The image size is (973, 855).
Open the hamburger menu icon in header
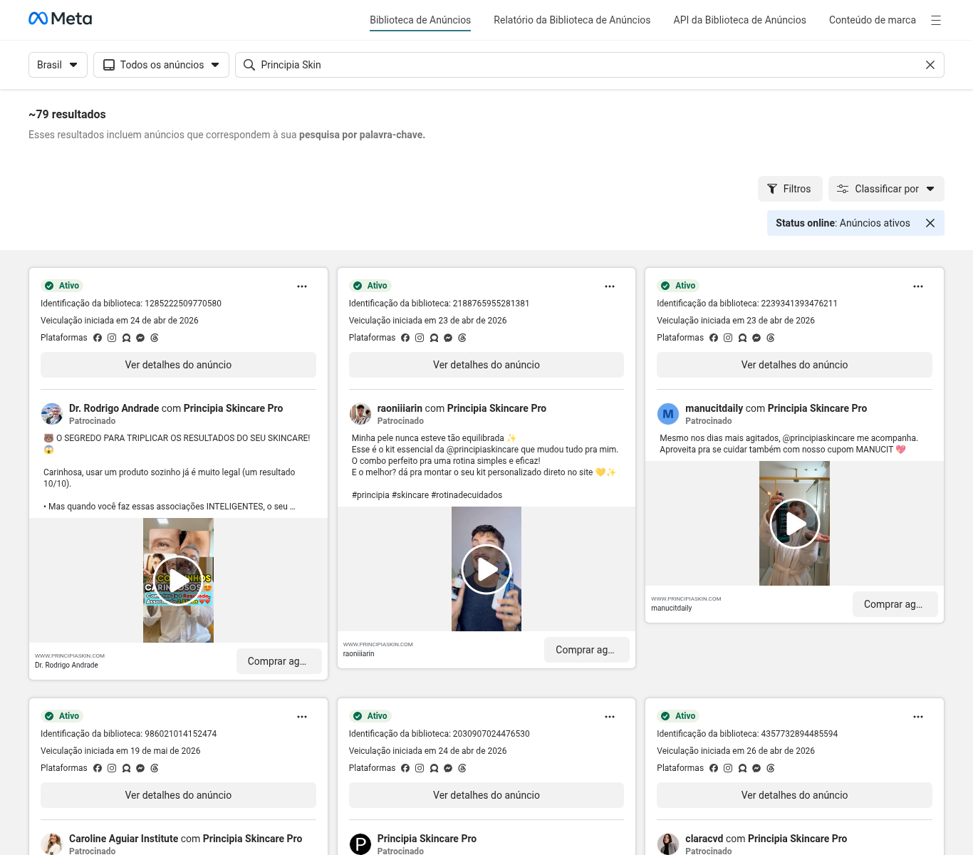click(936, 21)
